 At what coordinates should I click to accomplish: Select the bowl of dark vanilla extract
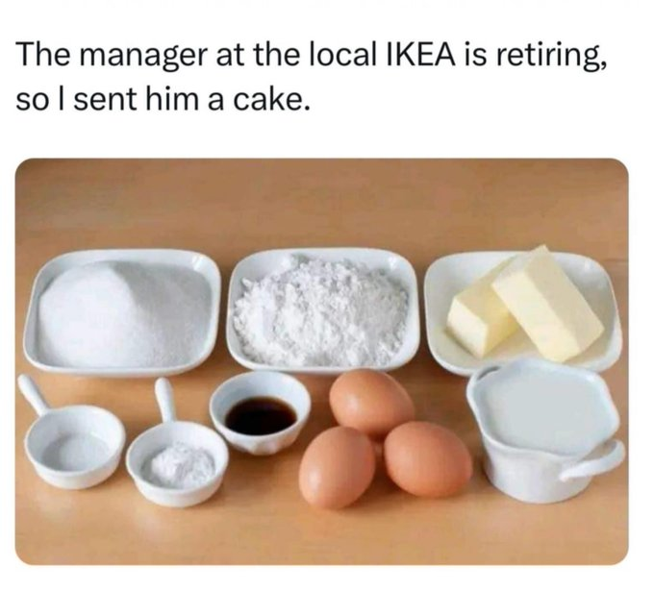pyautogui.click(x=261, y=412)
